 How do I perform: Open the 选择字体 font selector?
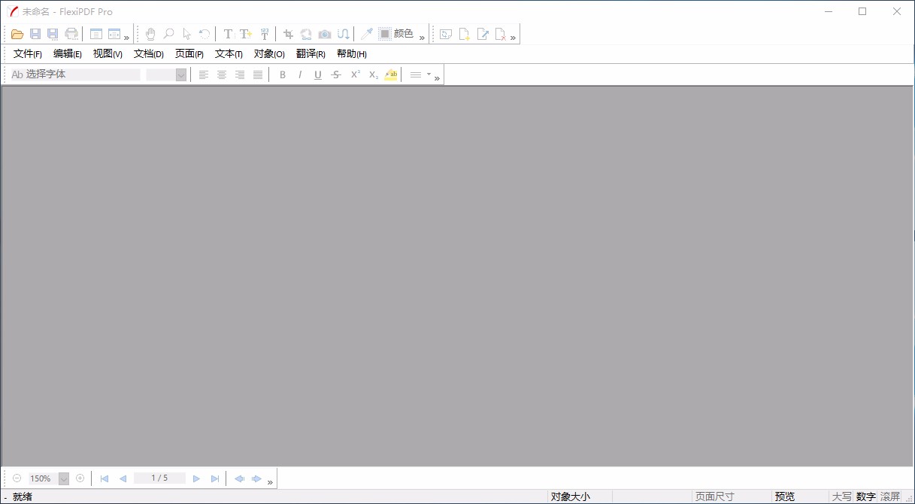75,74
